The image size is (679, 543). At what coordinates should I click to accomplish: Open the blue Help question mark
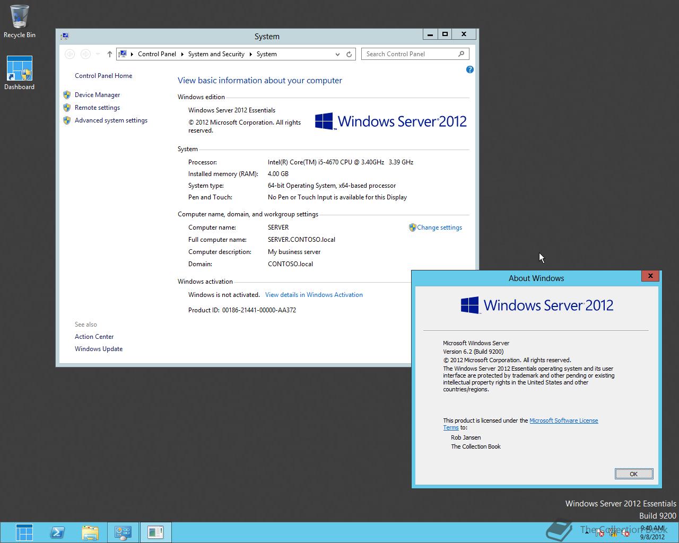click(x=469, y=69)
